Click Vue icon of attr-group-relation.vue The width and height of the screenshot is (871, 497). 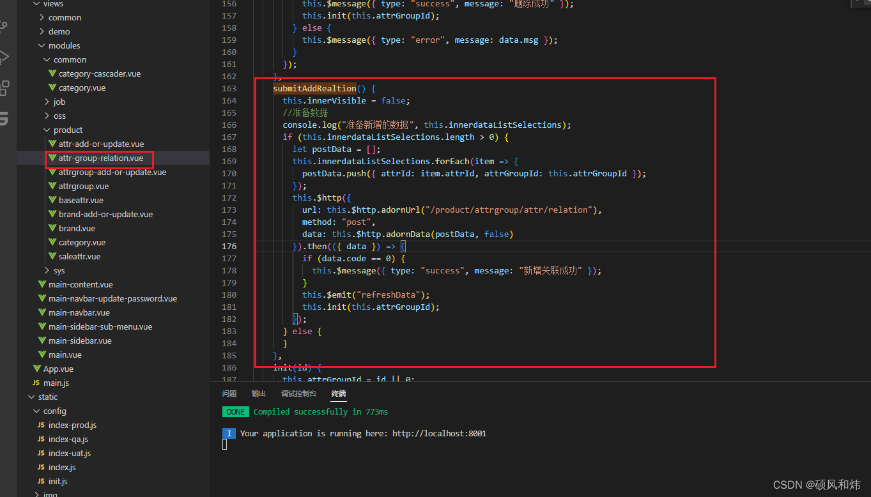(52, 158)
